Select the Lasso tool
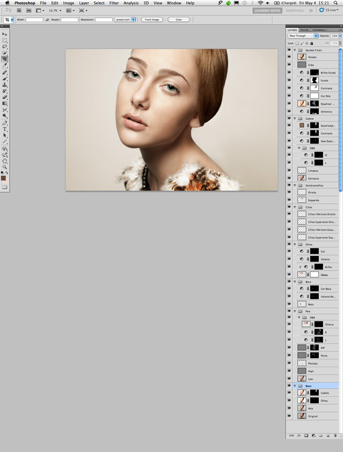Screen dimensions: 343x452 pos(5,47)
